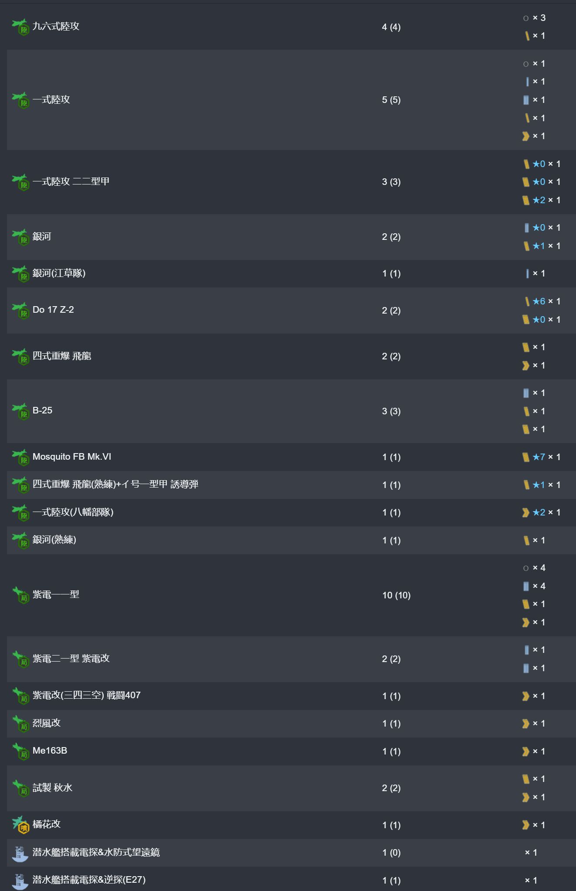Click the interceptor icon beside 紫電一一型
This screenshot has height=891, width=576.
coord(20,595)
